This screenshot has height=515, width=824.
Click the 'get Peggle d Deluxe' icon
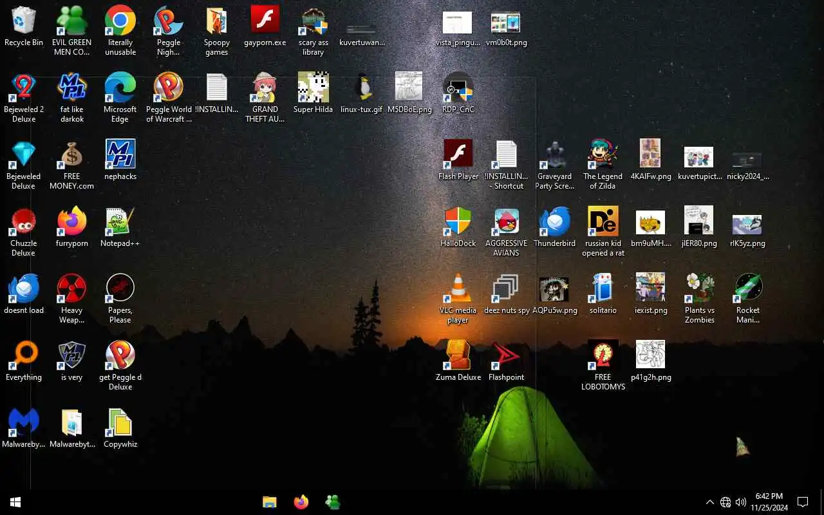coord(120,355)
